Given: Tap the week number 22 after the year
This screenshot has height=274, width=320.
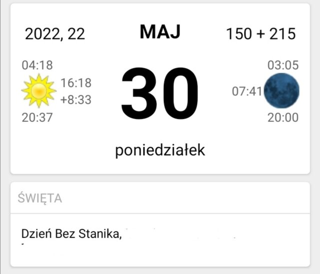Looking at the screenshot, I should (76, 34).
